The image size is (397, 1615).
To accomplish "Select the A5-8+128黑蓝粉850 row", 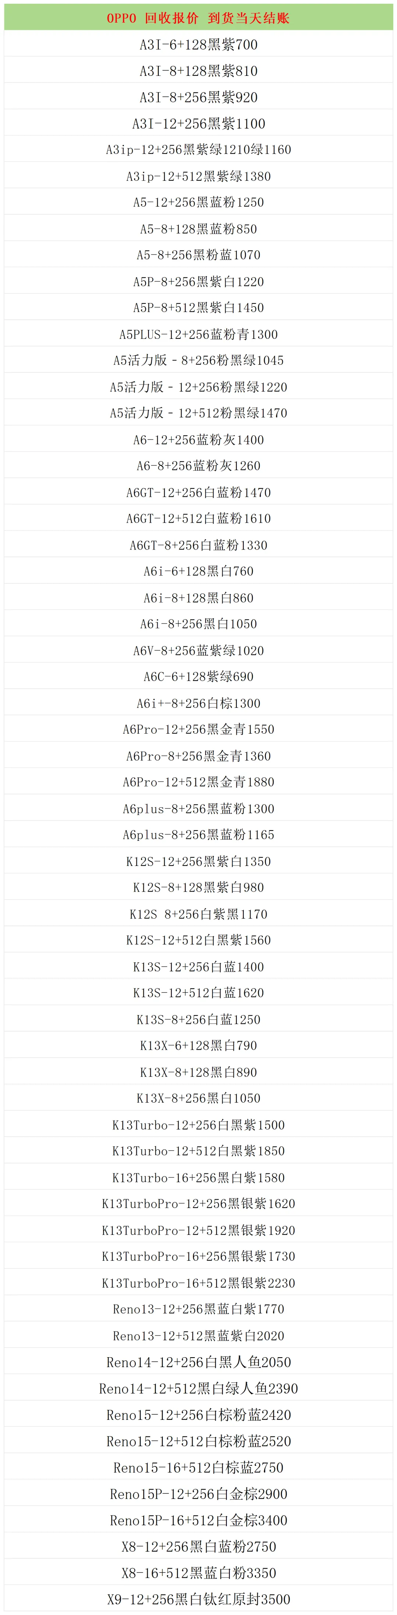I will [198, 228].
